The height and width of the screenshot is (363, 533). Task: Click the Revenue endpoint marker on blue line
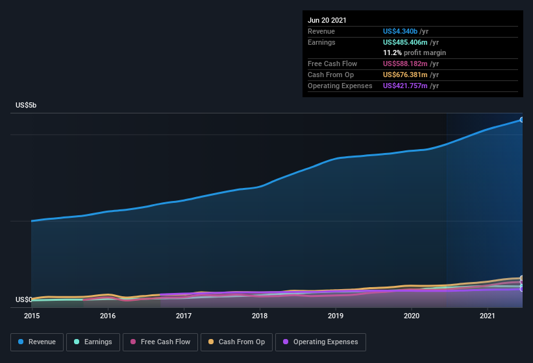point(522,120)
